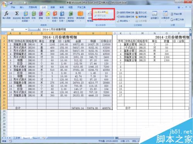Click Calculate Sheet

coord(177,20)
